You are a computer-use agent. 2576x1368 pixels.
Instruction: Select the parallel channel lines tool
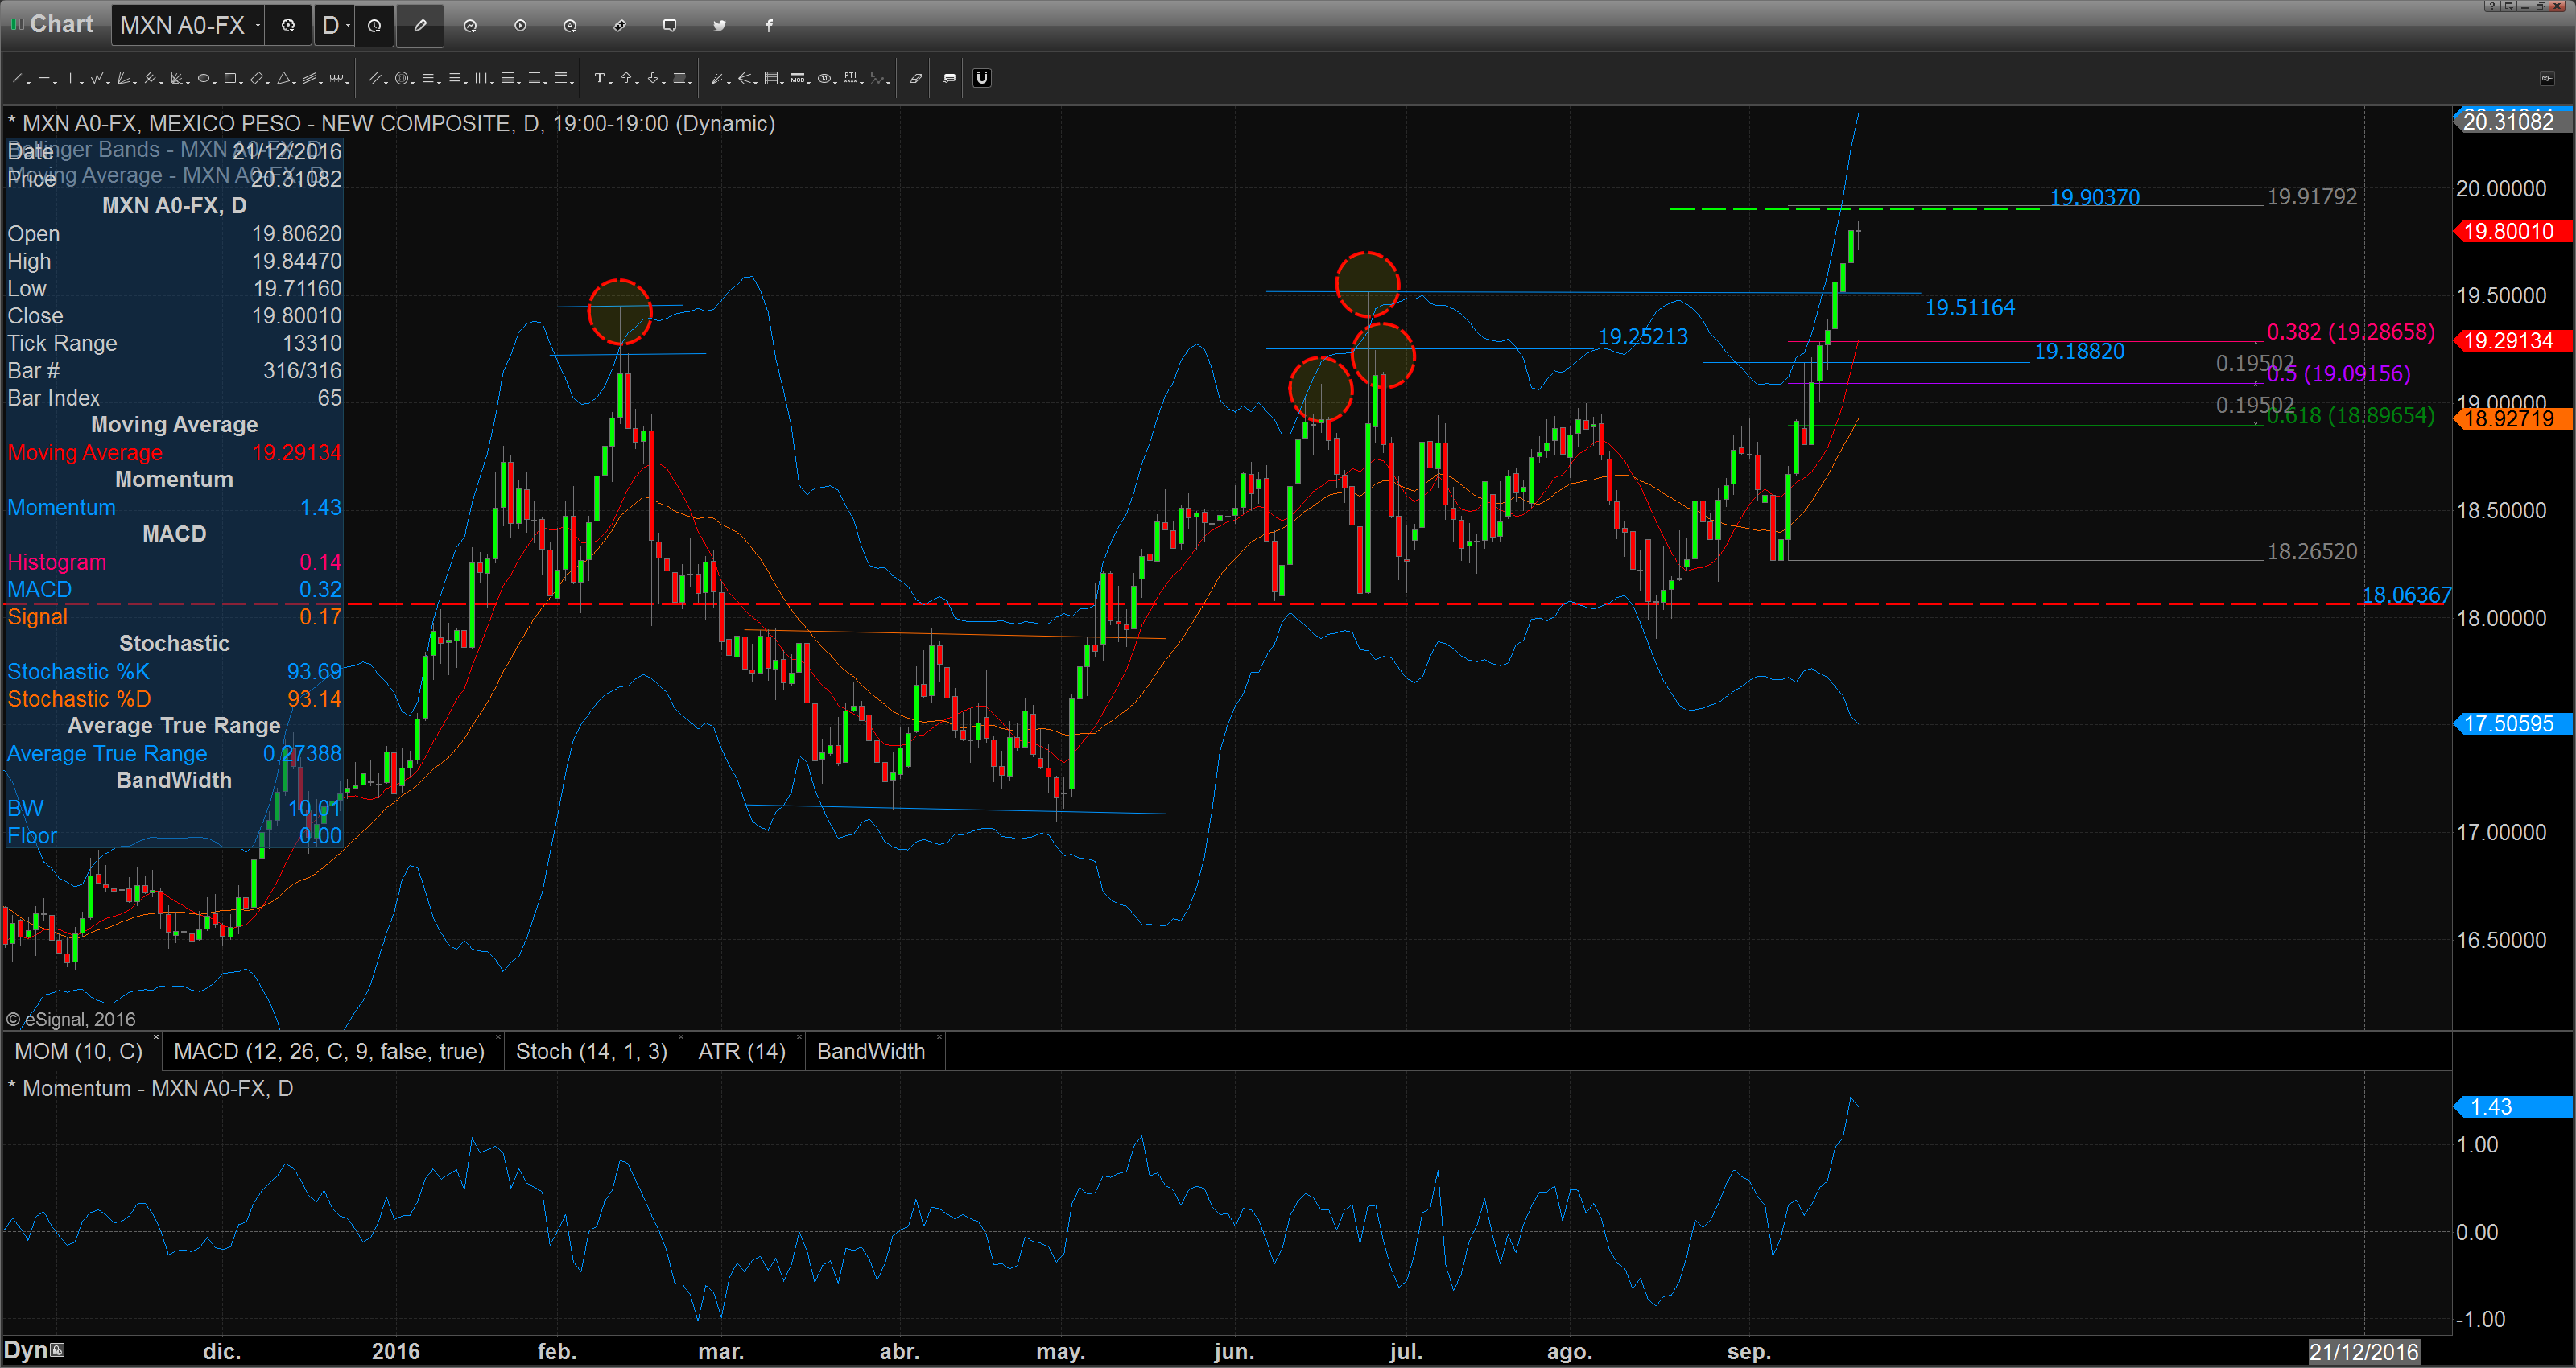tap(309, 78)
